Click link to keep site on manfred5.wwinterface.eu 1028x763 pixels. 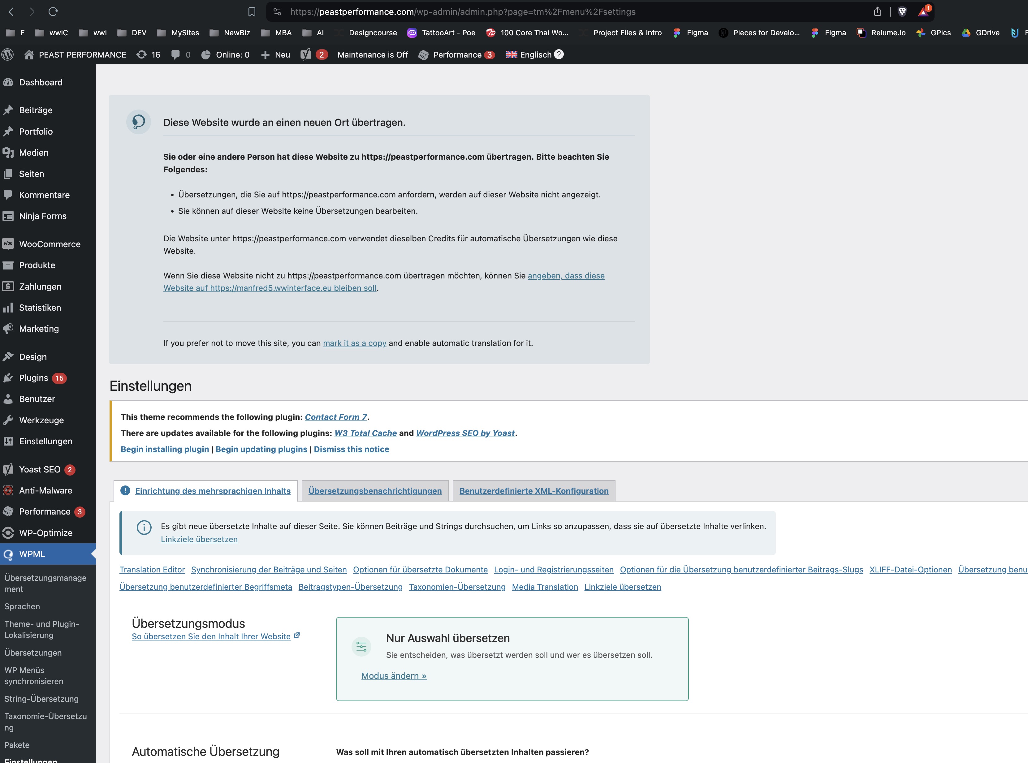(384, 282)
